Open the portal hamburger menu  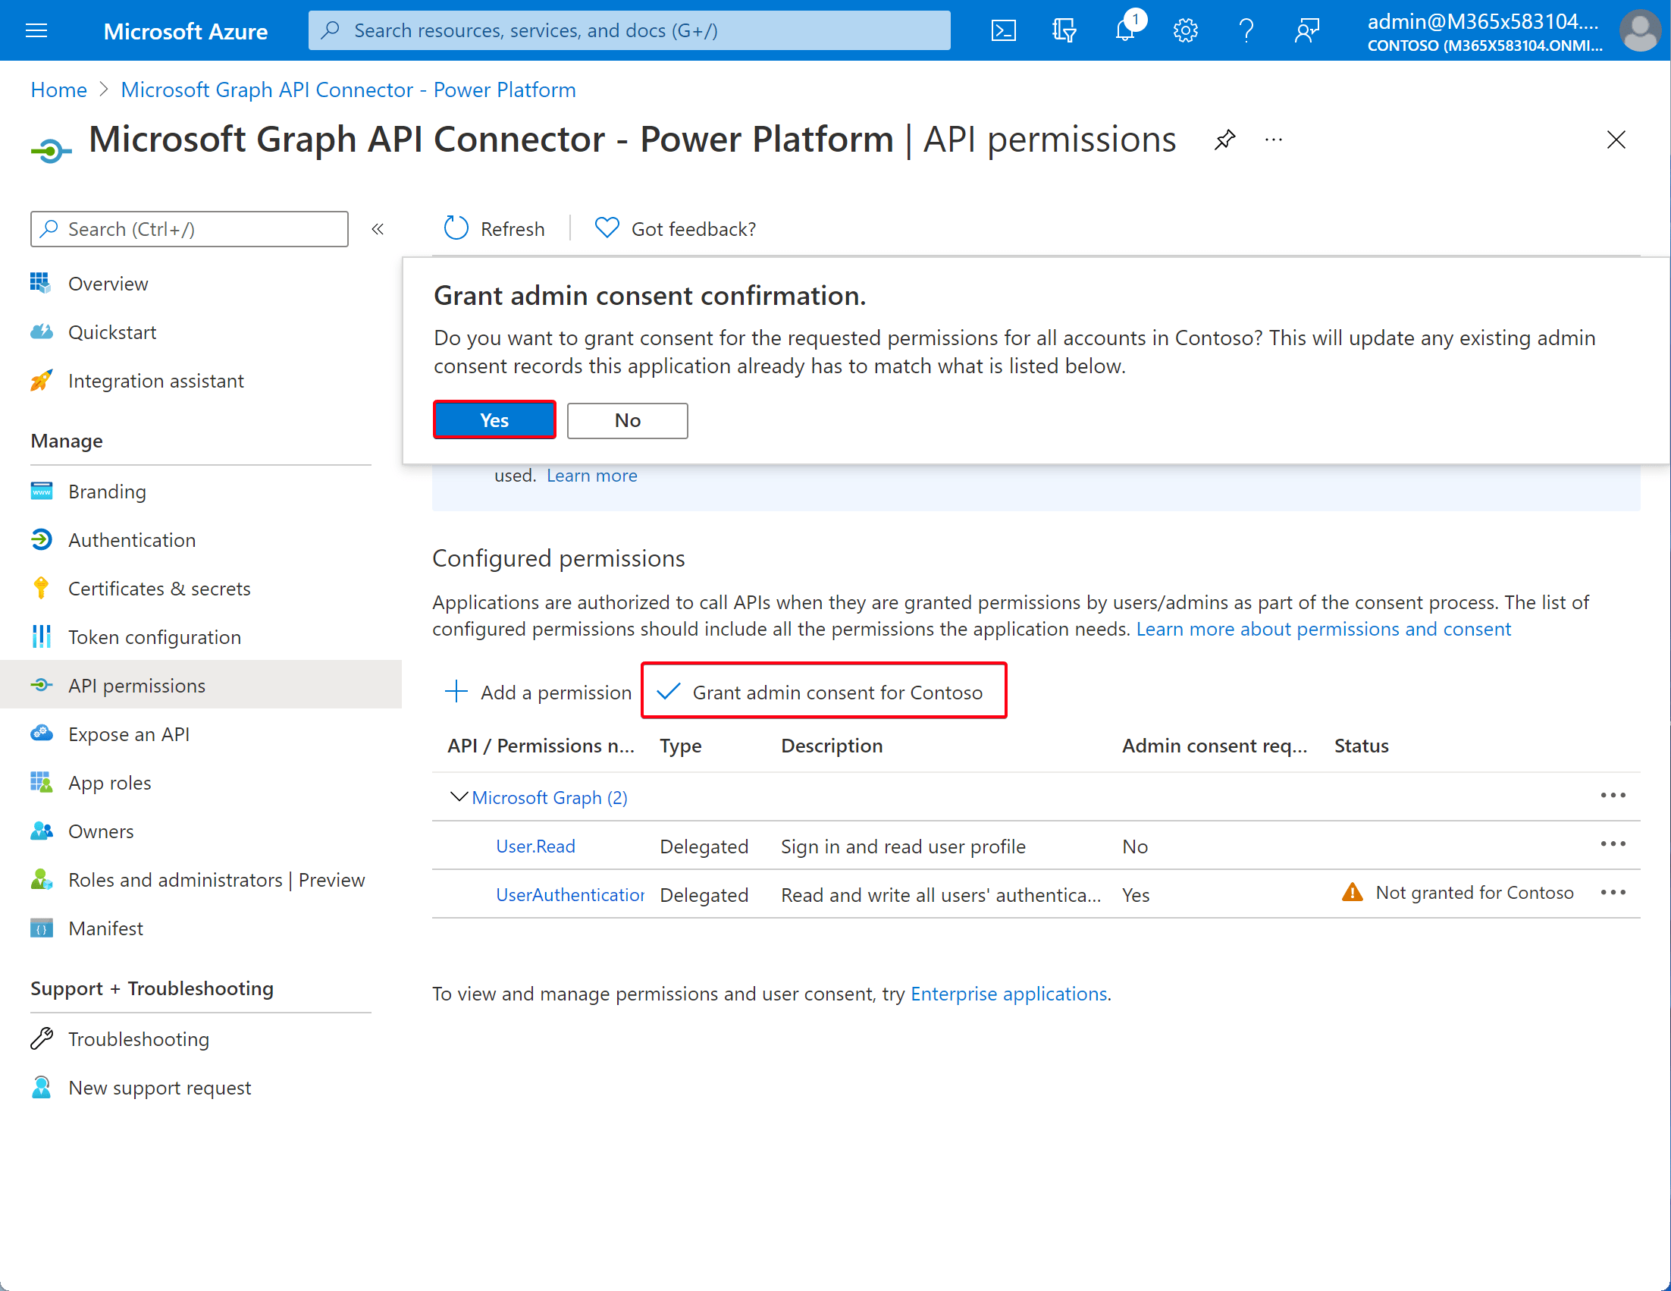(x=36, y=30)
